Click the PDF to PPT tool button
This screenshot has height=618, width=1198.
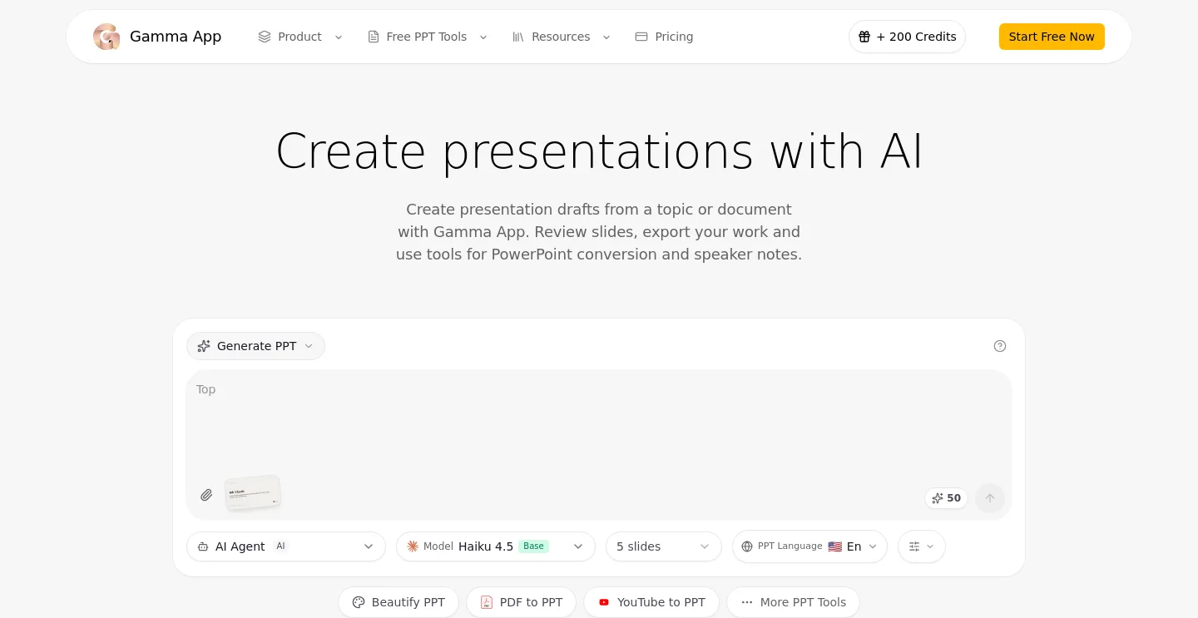[x=521, y=602]
